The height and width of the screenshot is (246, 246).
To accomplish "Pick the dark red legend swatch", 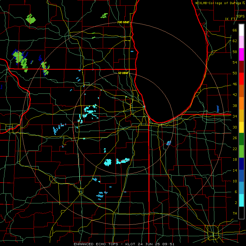I will (x=241, y=67).
